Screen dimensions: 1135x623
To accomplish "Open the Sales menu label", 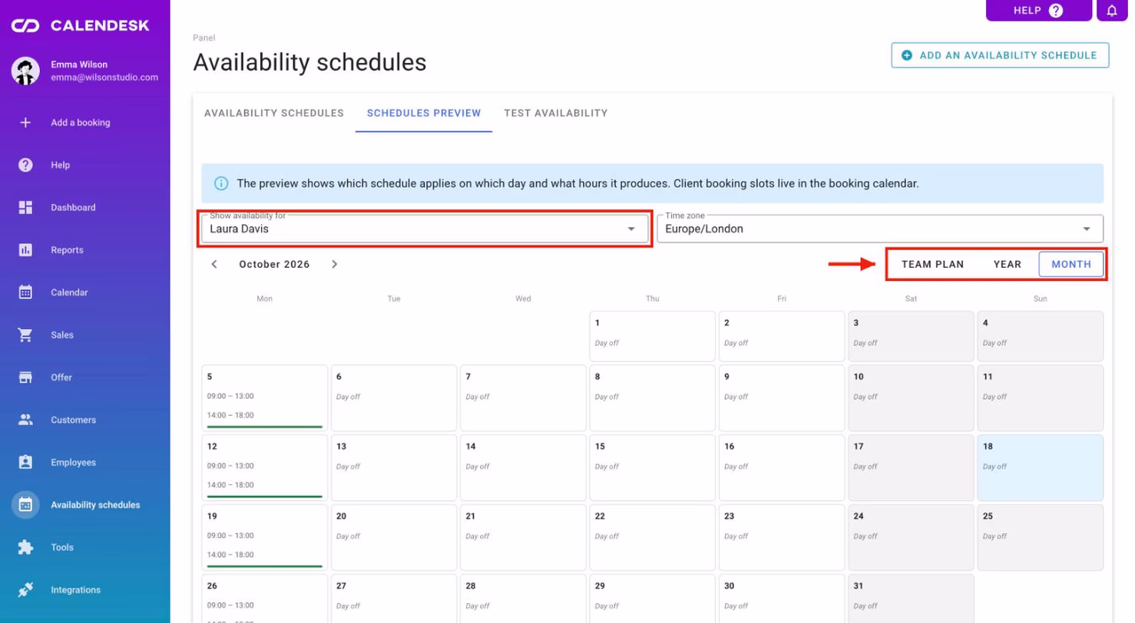I will tap(62, 335).
